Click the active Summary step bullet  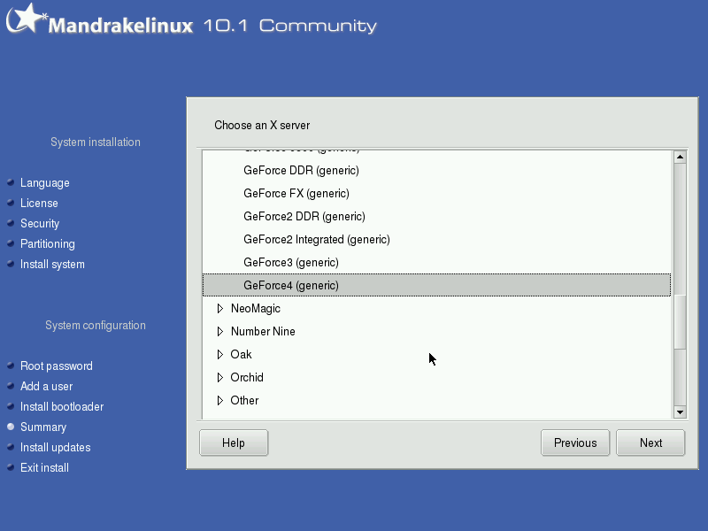pos(11,427)
